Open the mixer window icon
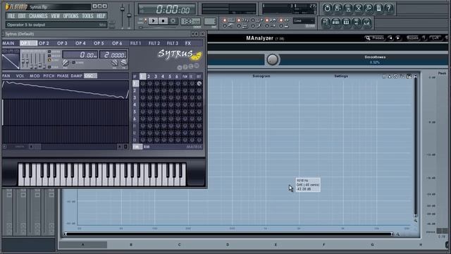This screenshot has height=254, width=451. pos(366,23)
